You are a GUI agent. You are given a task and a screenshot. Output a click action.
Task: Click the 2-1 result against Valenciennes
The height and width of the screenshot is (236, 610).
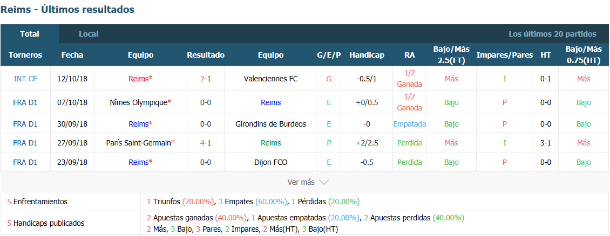206,79
